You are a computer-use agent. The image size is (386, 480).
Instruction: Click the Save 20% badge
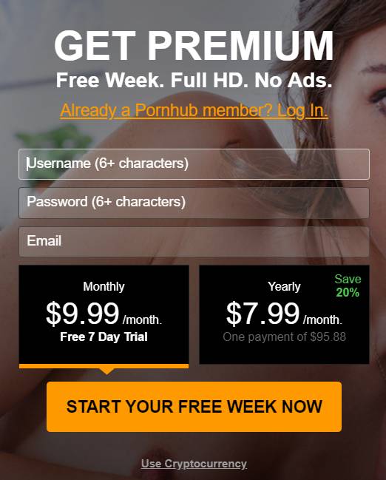tap(348, 285)
